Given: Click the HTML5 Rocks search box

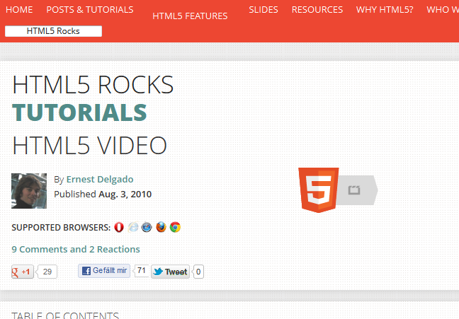Looking at the screenshot, I should 54,31.
